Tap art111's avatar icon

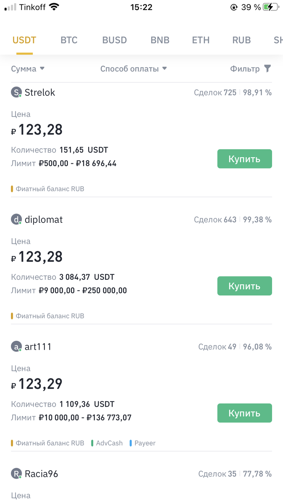tap(16, 347)
